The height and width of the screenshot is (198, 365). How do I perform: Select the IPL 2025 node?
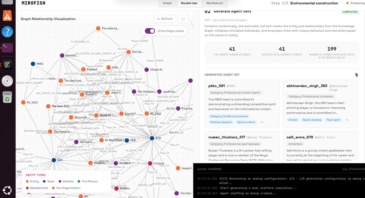point(23,102)
